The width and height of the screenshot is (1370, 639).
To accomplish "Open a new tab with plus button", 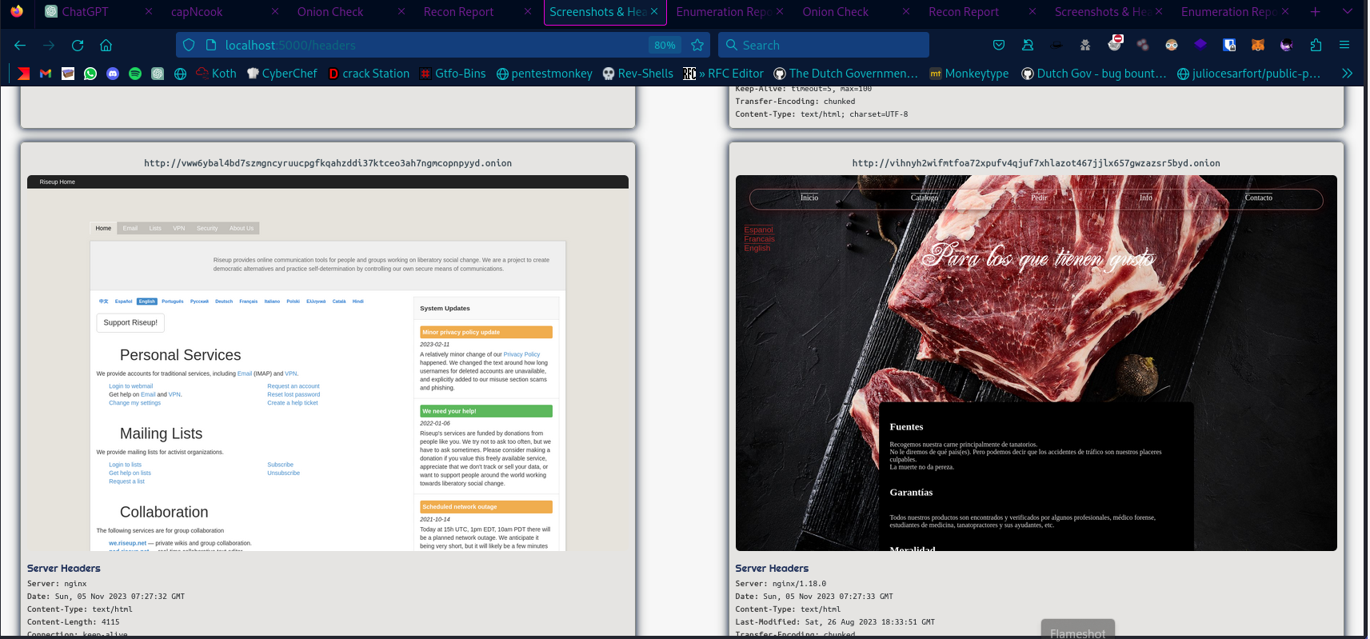I will pyautogui.click(x=1316, y=12).
